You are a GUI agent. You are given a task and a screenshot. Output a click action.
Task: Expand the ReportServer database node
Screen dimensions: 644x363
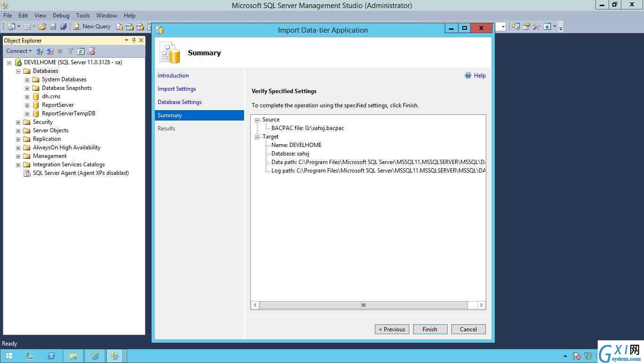27,105
